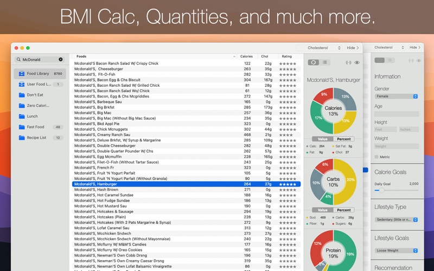Select Mcdonald'S, Hotcakes & Sausage row
The image size is (434, 271).
[186, 211]
